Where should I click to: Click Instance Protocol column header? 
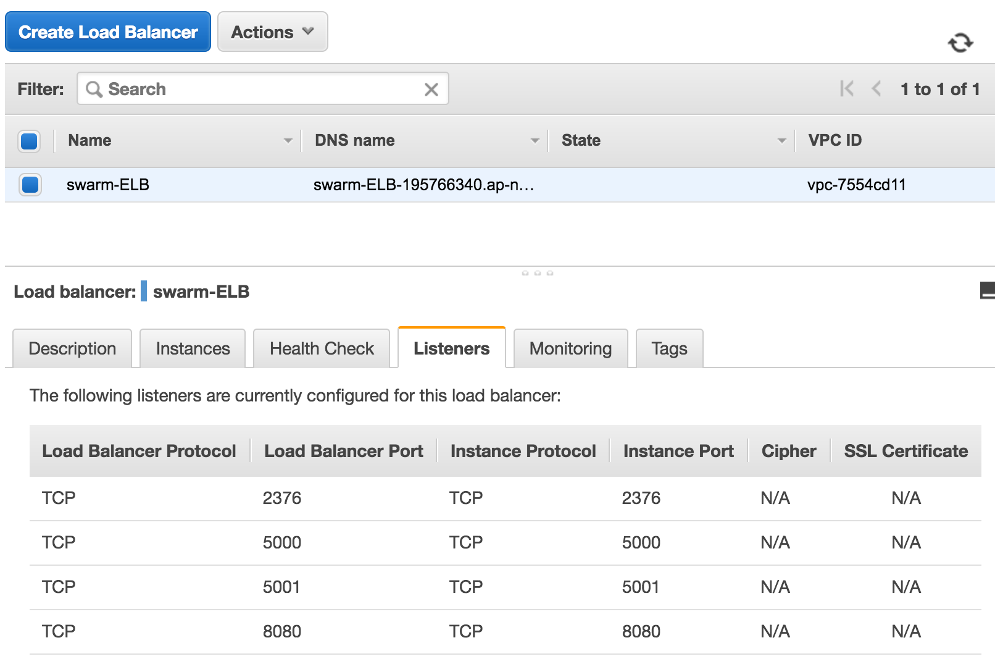coord(523,451)
